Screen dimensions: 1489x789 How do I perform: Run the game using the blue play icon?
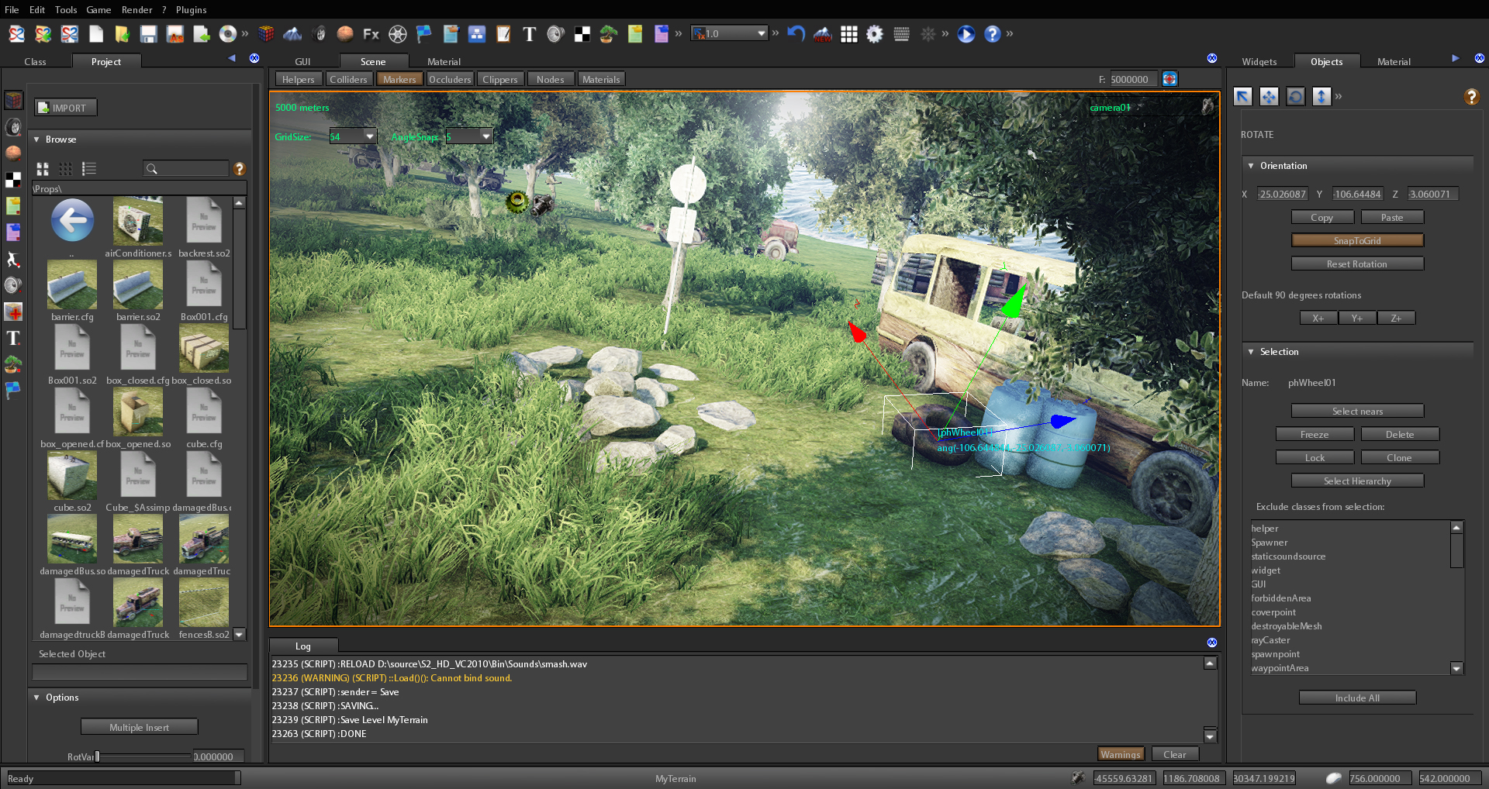(x=966, y=34)
